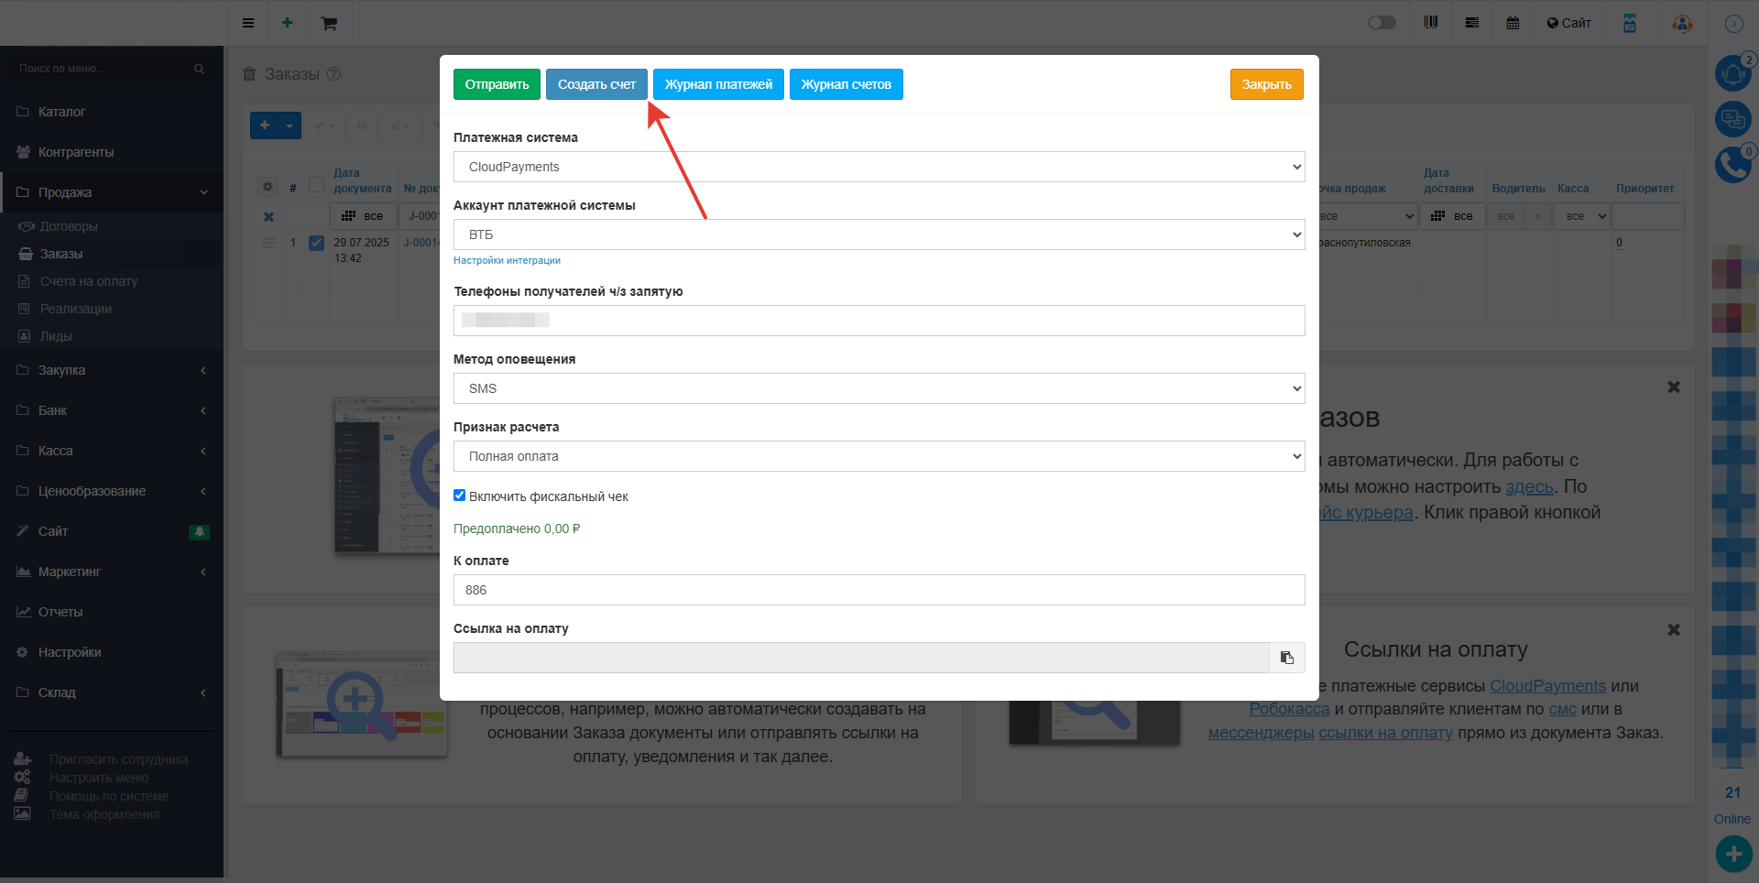Image resolution: width=1759 pixels, height=883 pixels.
Task: Click the hamburger menu icon in top bar
Action: coord(248,23)
